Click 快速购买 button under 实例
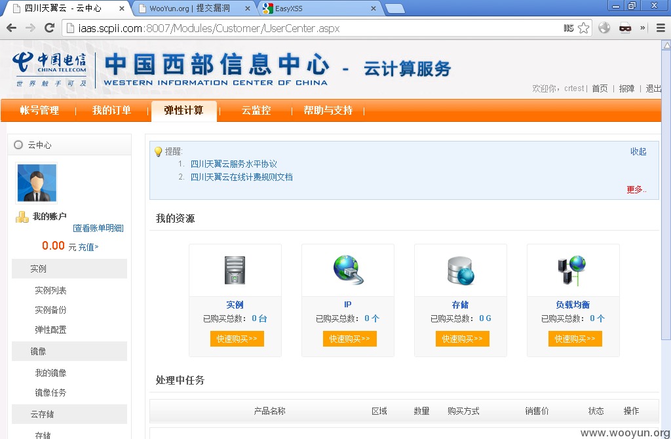The image size is (671, 439). [x=237, y=339]
